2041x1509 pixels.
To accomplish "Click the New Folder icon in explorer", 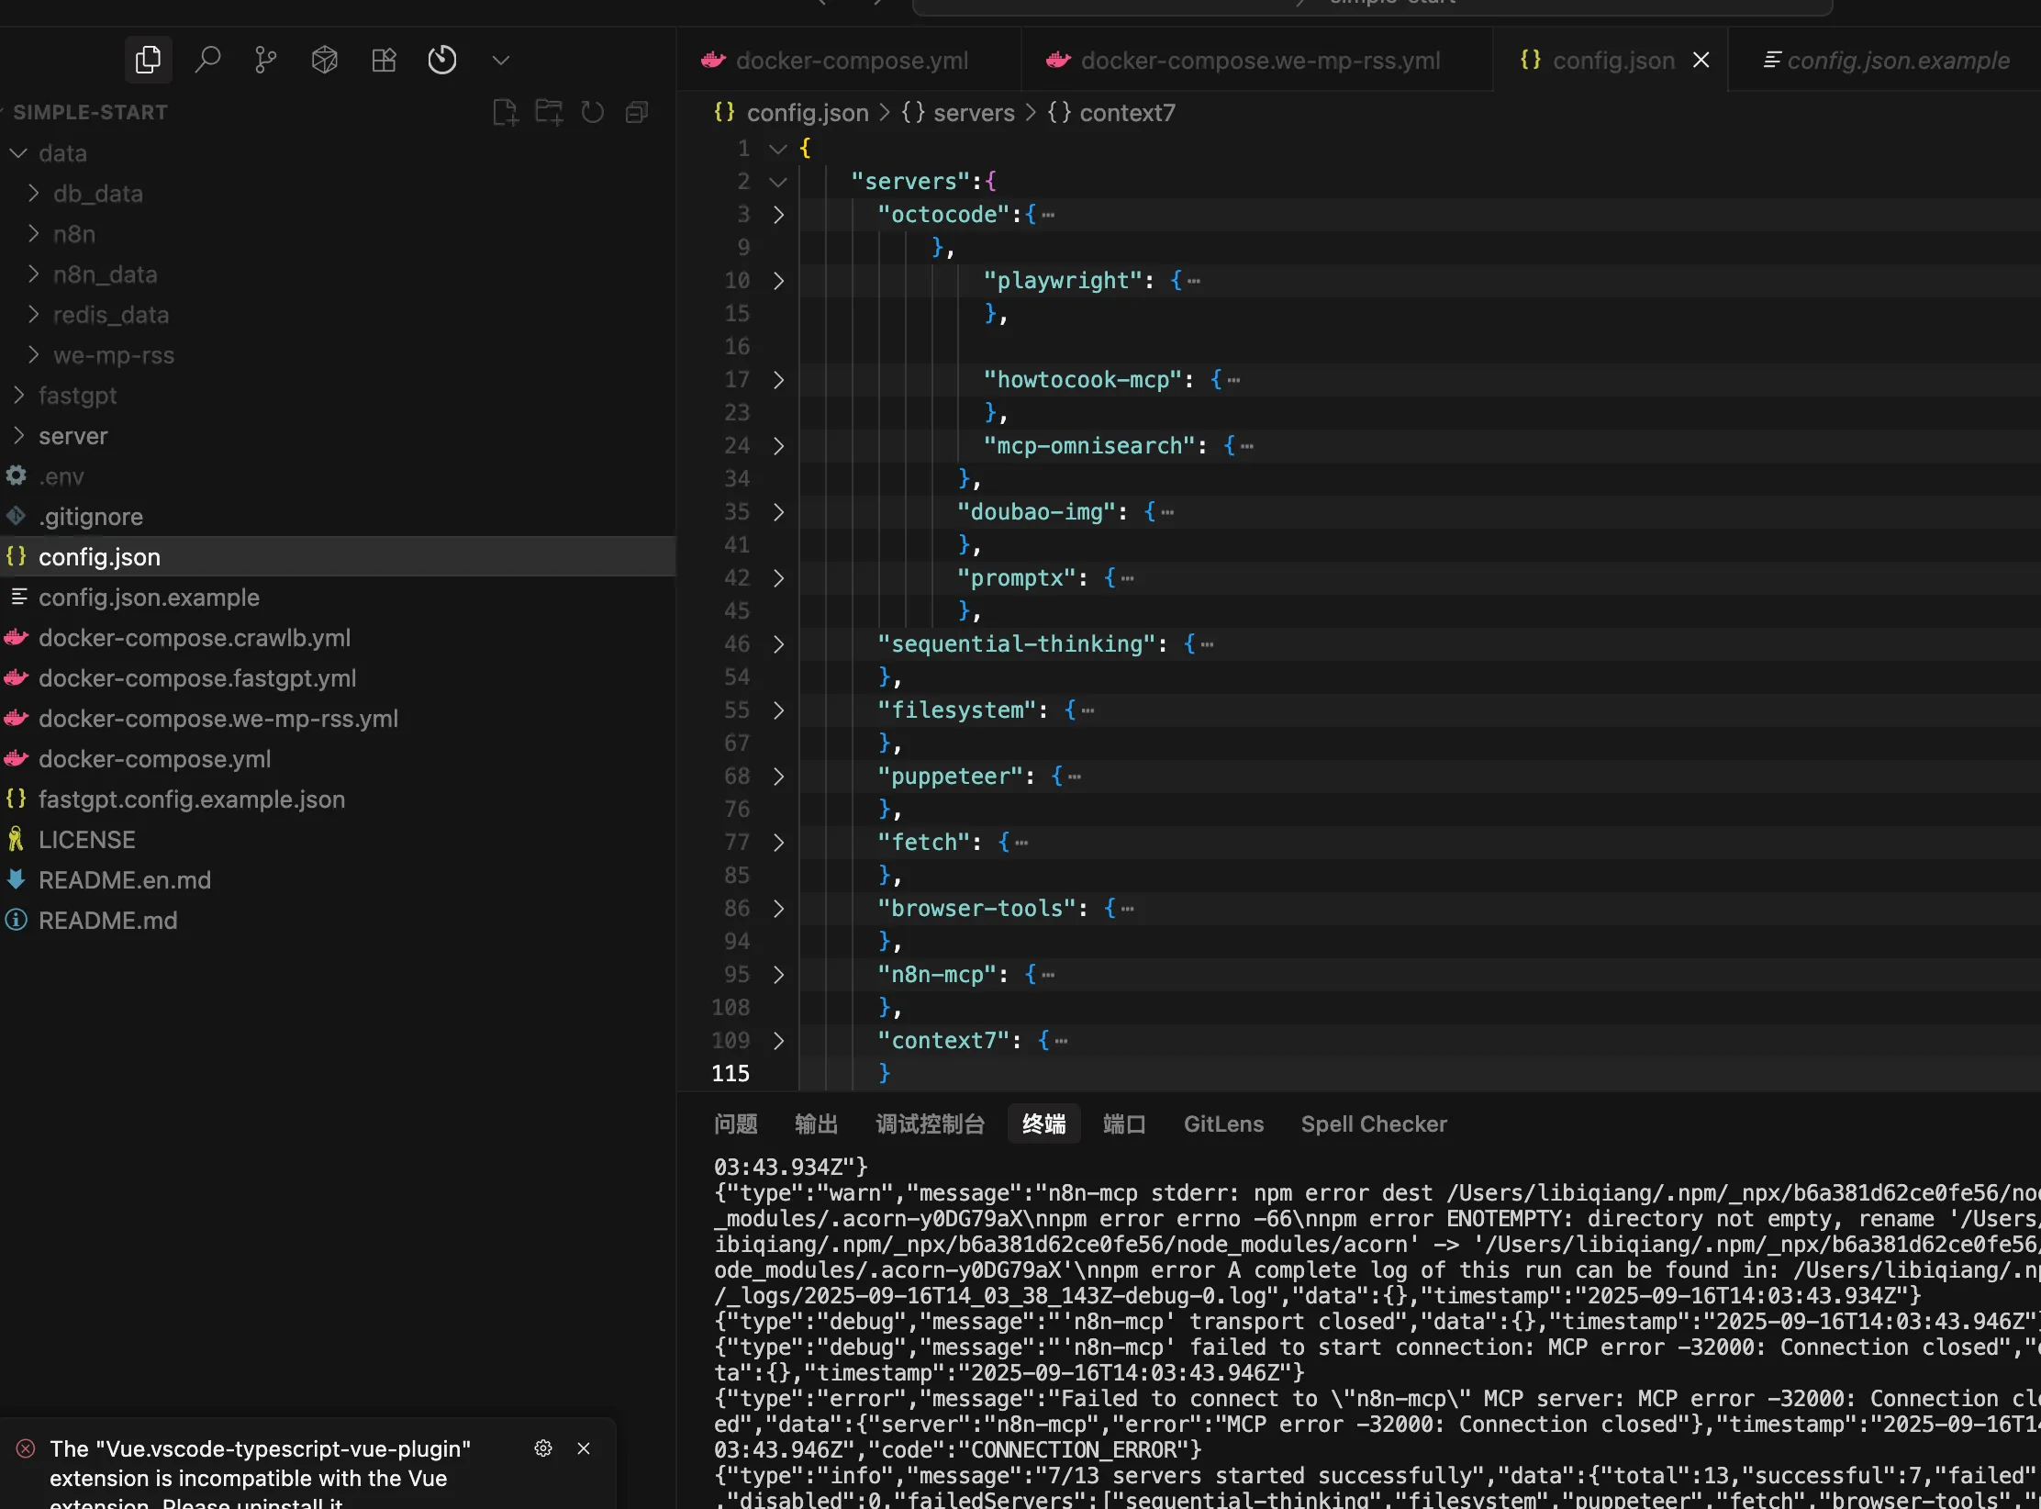I will [549, 113].
